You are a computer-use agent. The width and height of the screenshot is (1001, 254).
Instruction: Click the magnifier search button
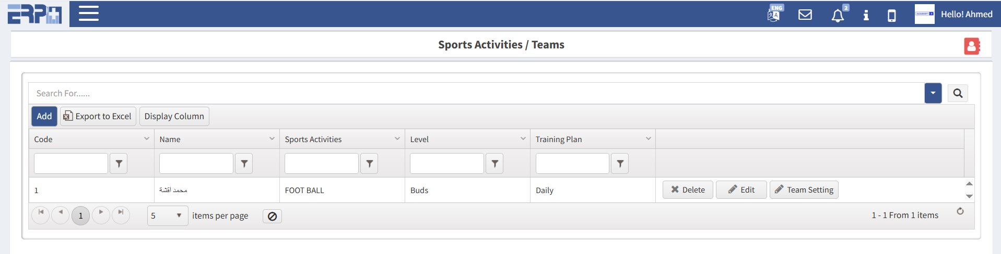click(958, 93)
